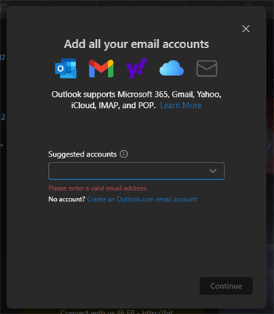Expand the suggested accounts dropdown chevron
Screen dimensions: 274x314
(x=213, y=171)
